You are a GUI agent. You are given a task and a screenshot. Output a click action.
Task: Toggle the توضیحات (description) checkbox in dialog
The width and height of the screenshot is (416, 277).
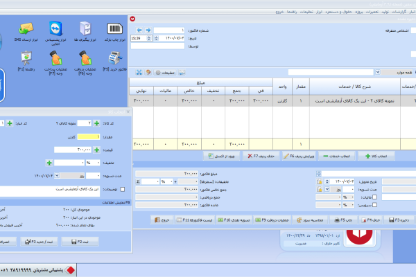123,189
